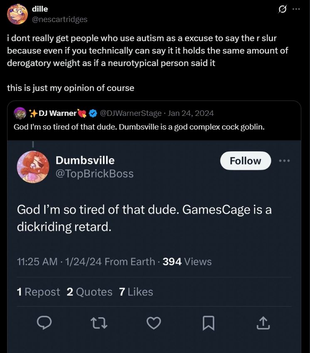The height and width of the screenshot is (353, 310).
Task: Bookmark the post with bookmark icon
Action: coord(209,323)
